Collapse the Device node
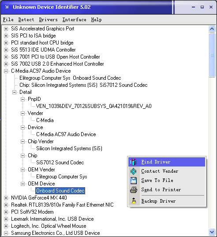Screen dimensions: 217x237 pyautogui.click(x=22, y=127)
